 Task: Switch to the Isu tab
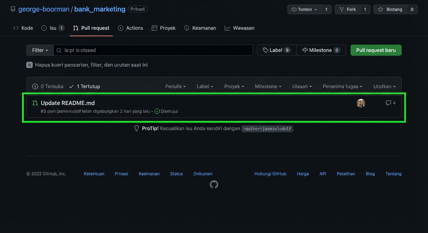(53, 28)
